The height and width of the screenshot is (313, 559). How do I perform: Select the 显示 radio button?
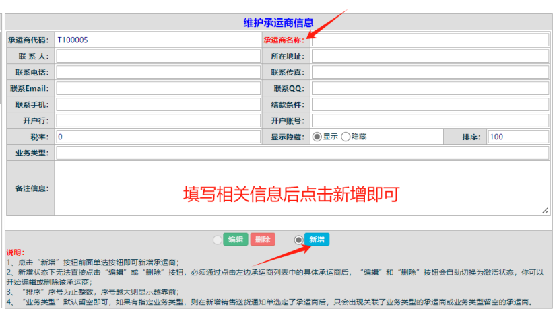click(x=317, y=137)
